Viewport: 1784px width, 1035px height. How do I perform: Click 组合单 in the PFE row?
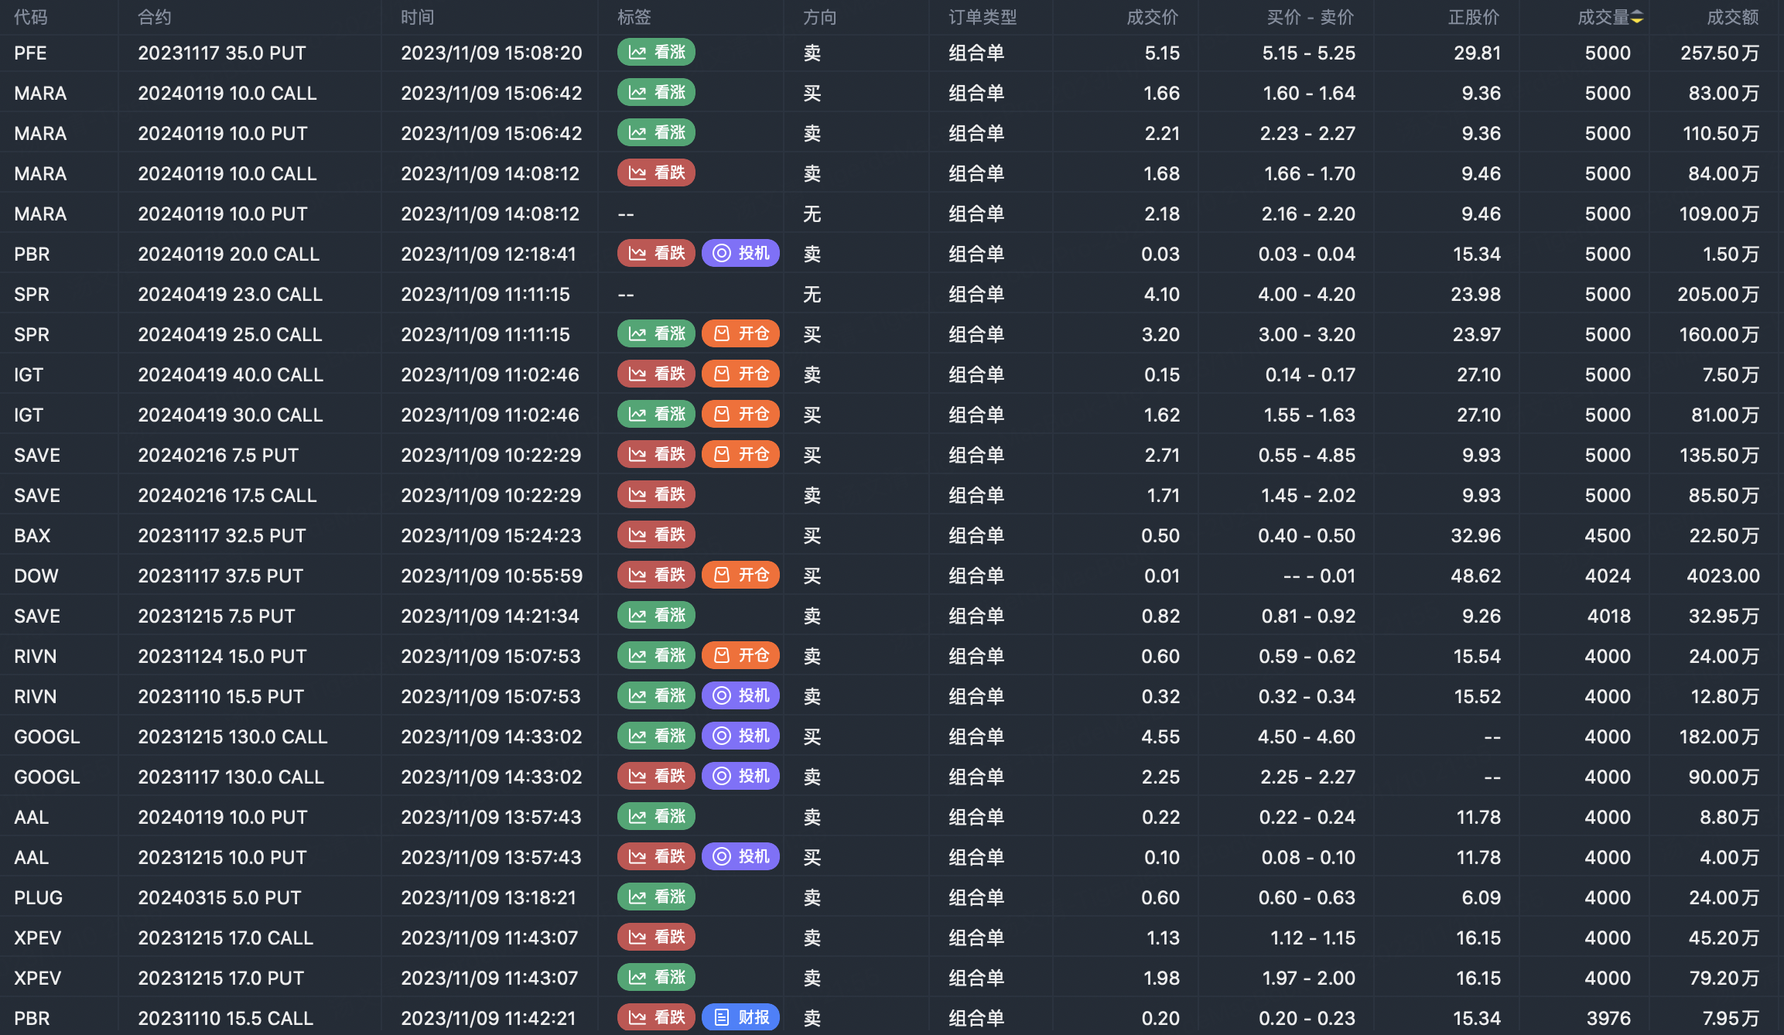(976, 53)
